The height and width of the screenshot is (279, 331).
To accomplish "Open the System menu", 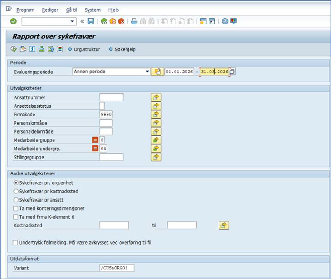I will 93,10.
